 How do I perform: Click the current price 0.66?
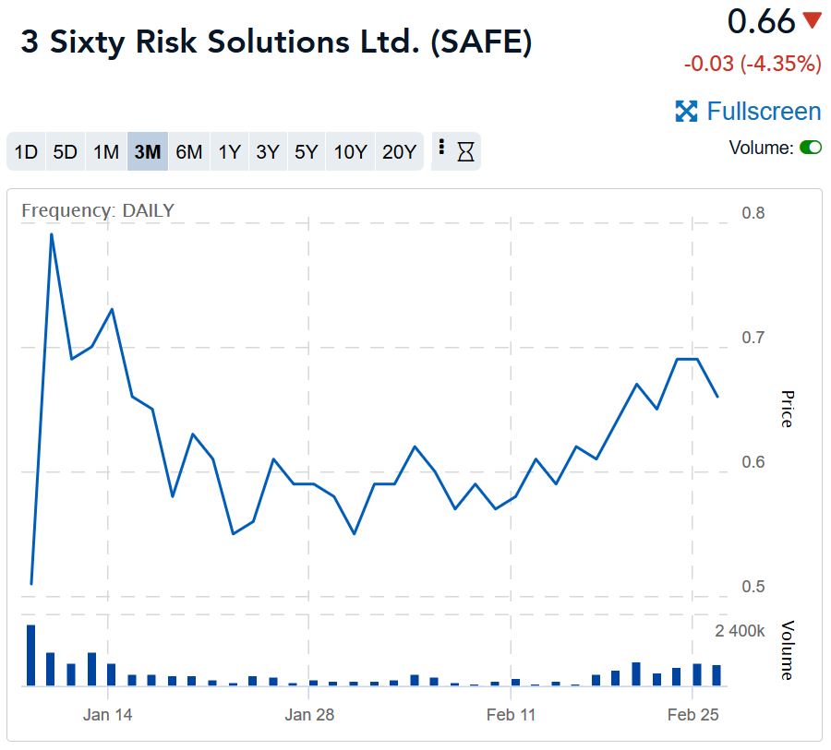[x=761, y=22]
